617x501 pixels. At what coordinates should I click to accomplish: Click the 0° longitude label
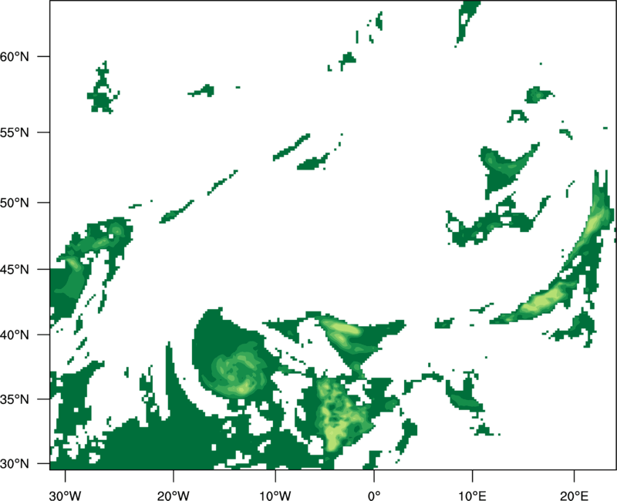click(374, 496)
